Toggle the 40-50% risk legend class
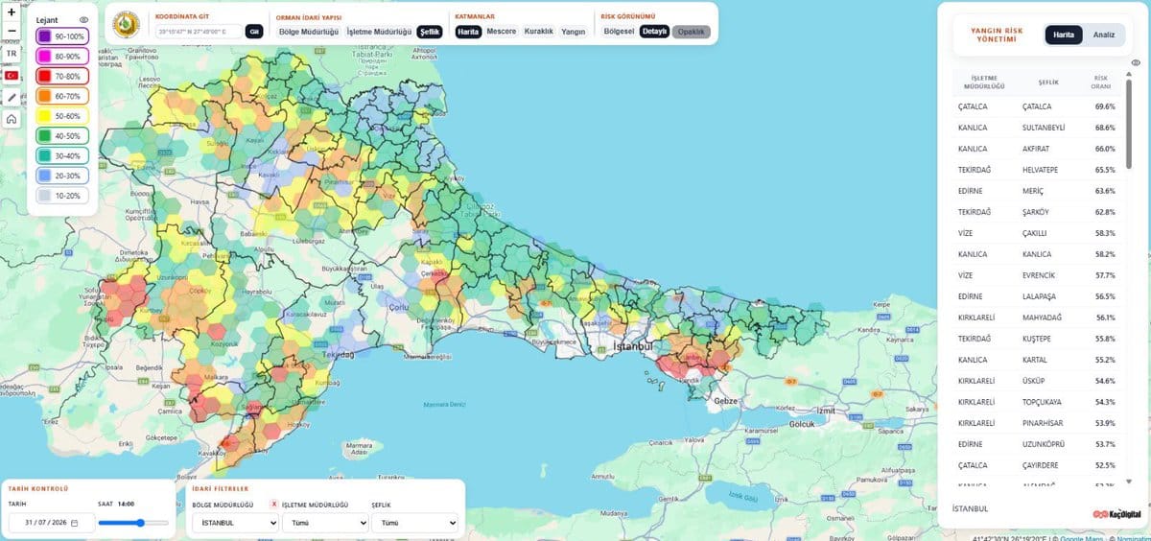This screenshot has width=1151, height=541. click(62, 136)
